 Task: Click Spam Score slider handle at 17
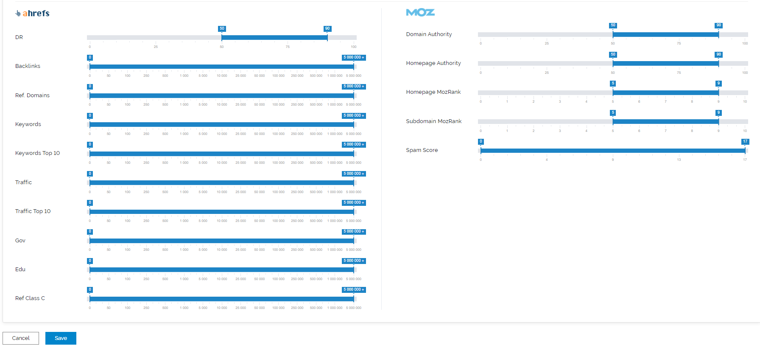[745, 150]
